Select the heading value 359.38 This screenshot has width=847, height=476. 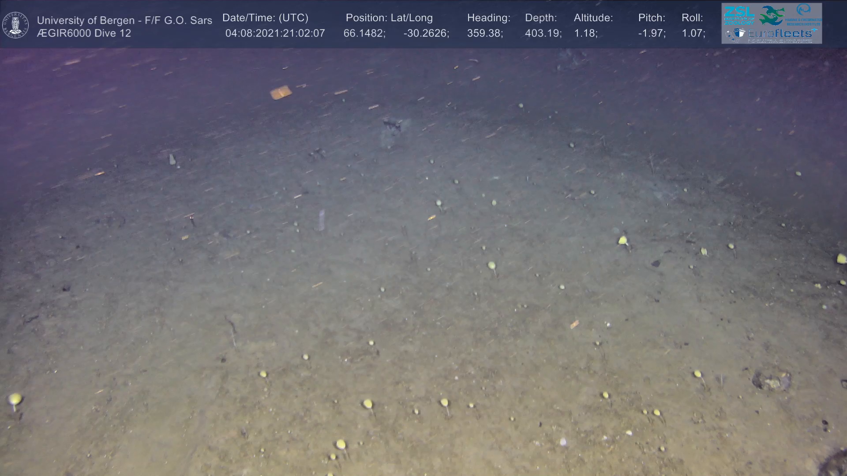(x=484, y=33)
